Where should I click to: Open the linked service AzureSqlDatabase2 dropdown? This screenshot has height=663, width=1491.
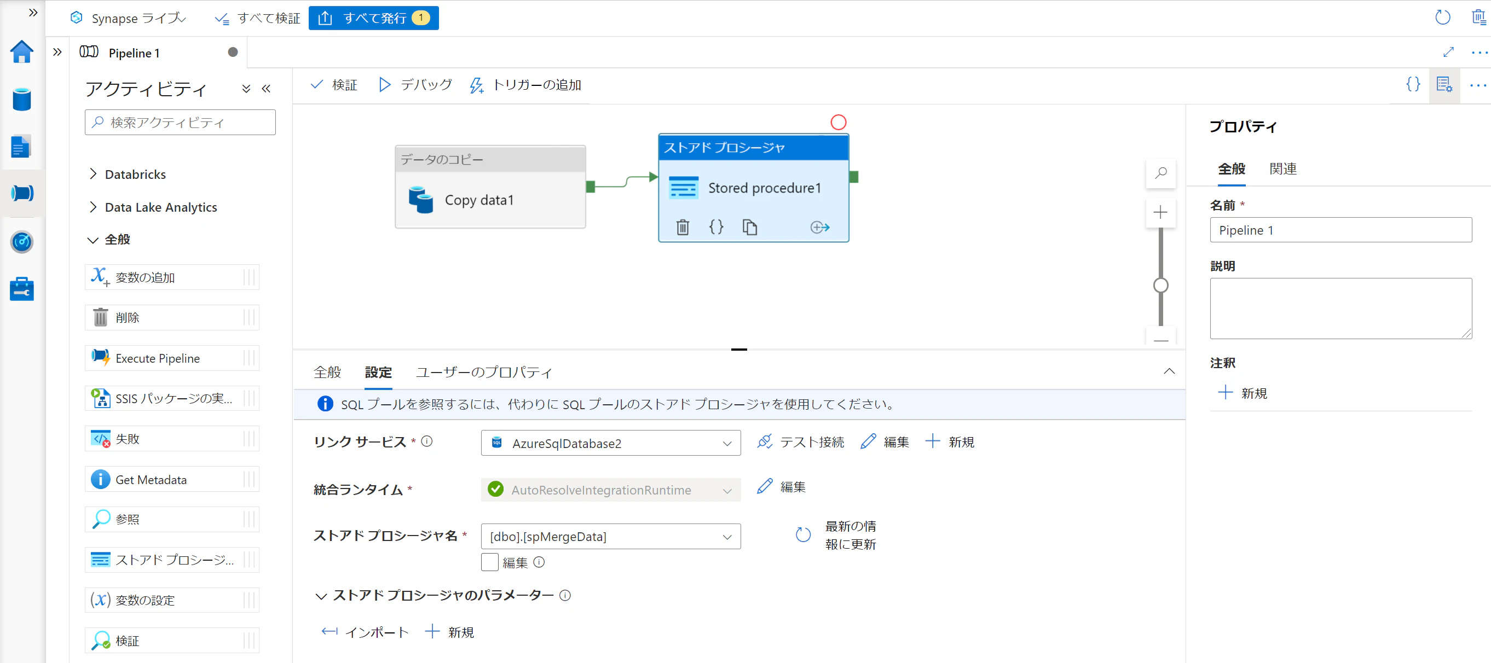tap(611, 443)
